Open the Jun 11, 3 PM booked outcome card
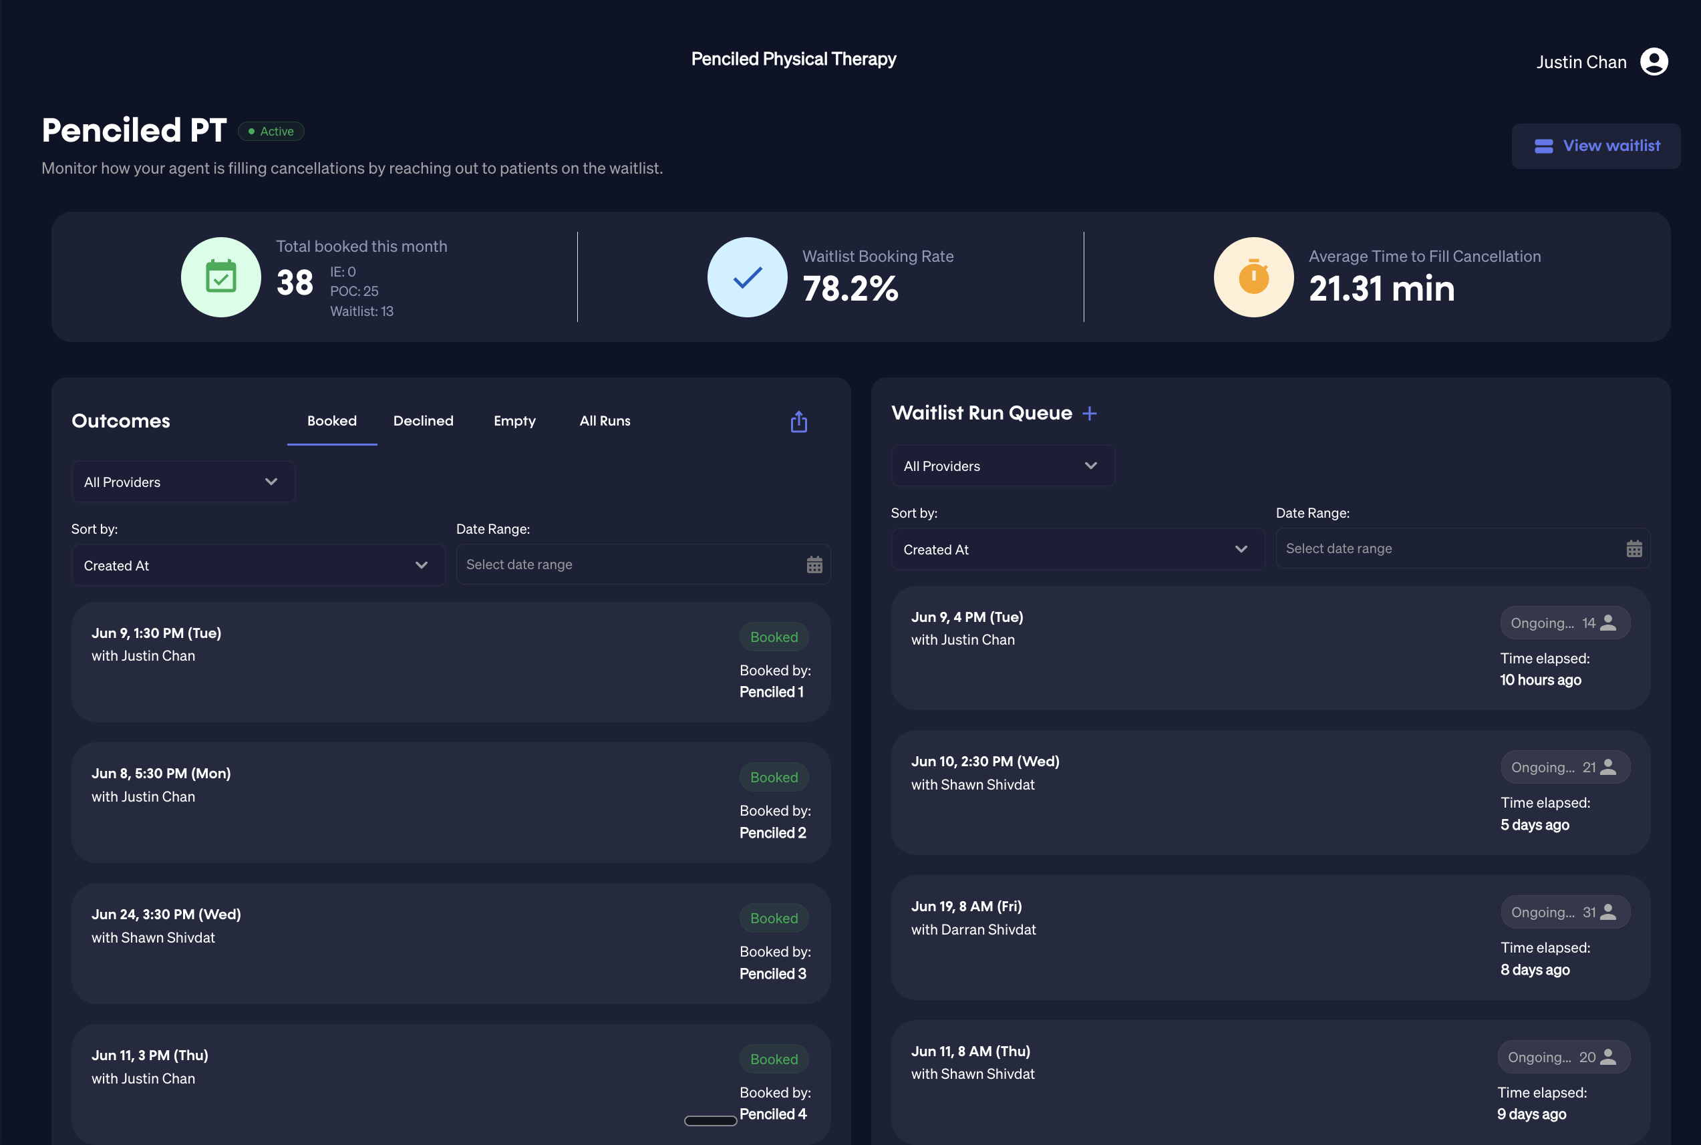Viewport: 1701px width, 1145px height. (x=450, y=1084)
